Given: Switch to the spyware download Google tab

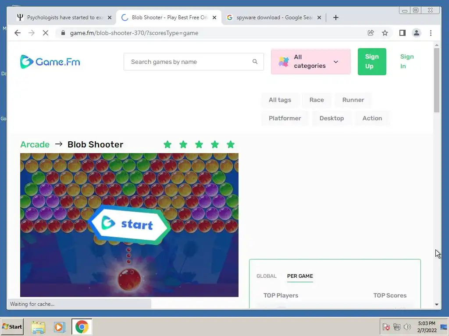Looking at the screenshot, I should point(274,17).
